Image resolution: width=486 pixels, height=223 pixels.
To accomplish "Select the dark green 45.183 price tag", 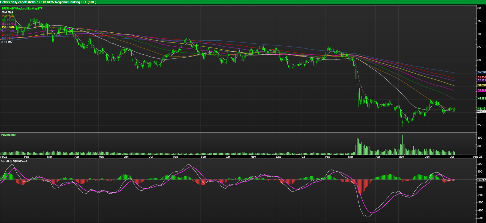I will pyautogui.click(x=482, y=98).
